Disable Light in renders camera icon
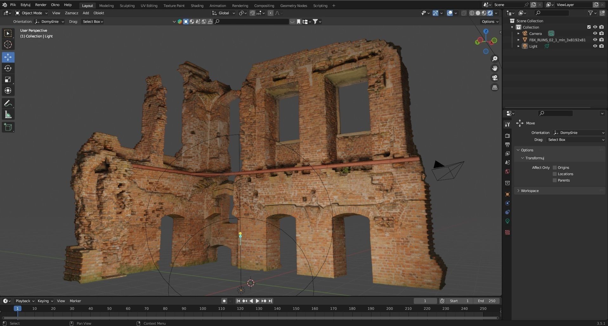608x326 pixels. [601, 46]
